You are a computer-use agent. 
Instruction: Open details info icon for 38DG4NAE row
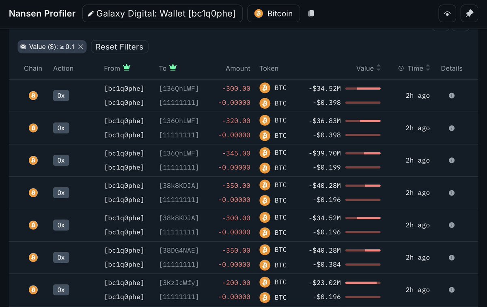coord(452,258)
